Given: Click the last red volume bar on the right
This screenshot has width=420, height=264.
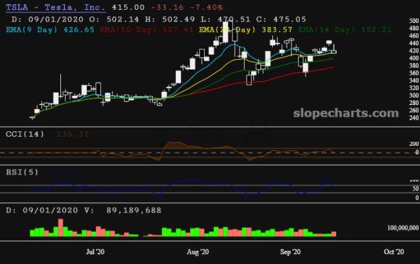Looking at the screenshot, I should coord(333,234).
